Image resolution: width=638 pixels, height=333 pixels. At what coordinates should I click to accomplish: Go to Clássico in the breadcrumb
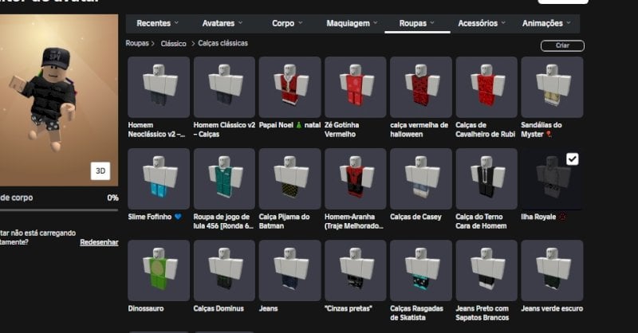[173, 44]
